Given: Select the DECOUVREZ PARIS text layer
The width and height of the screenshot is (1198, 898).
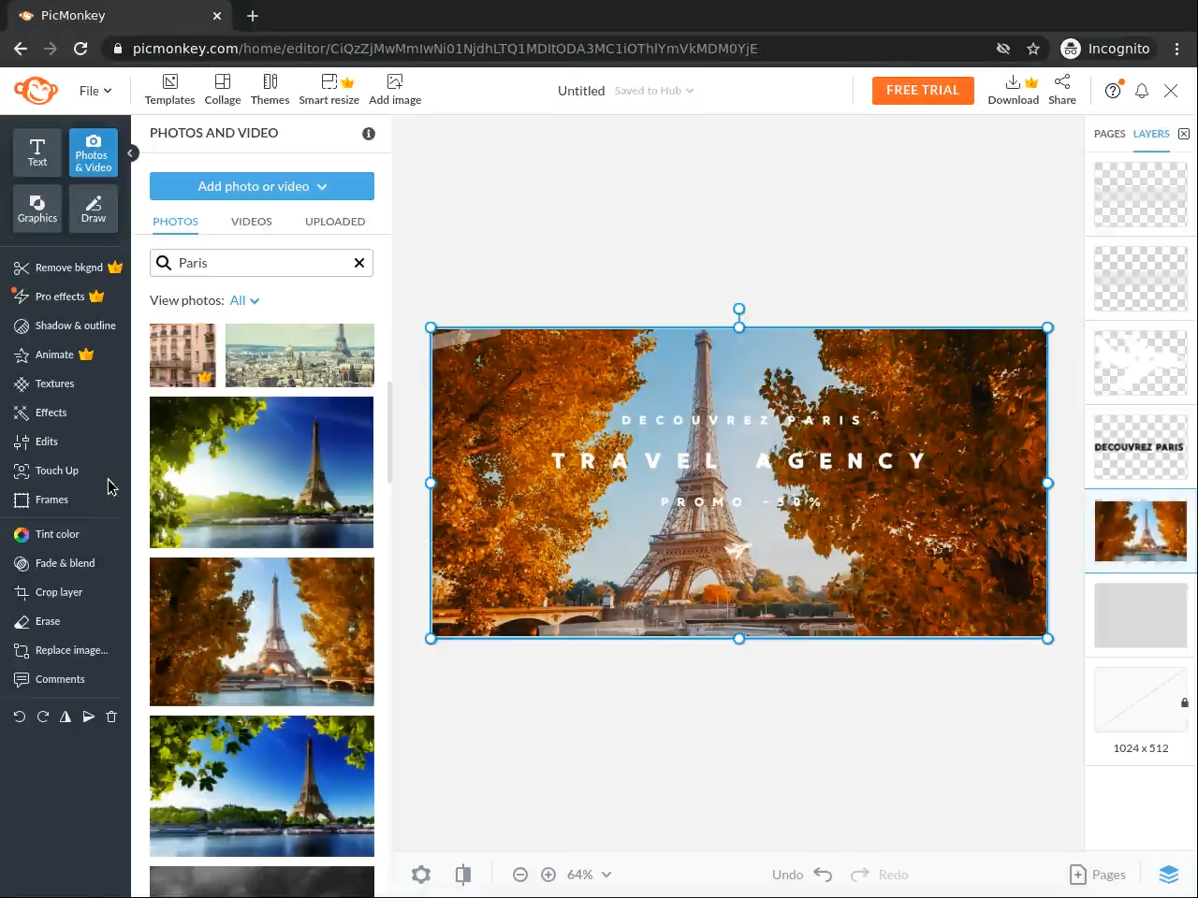Looking at the screenshot, I should (1141, 447).
